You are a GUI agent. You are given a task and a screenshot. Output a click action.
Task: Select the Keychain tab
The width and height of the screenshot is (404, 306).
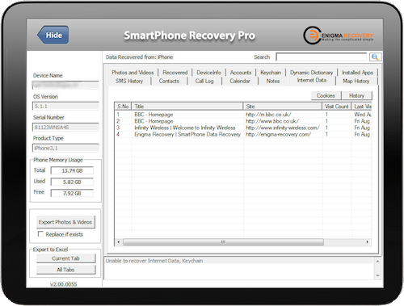tap(271, 73)
